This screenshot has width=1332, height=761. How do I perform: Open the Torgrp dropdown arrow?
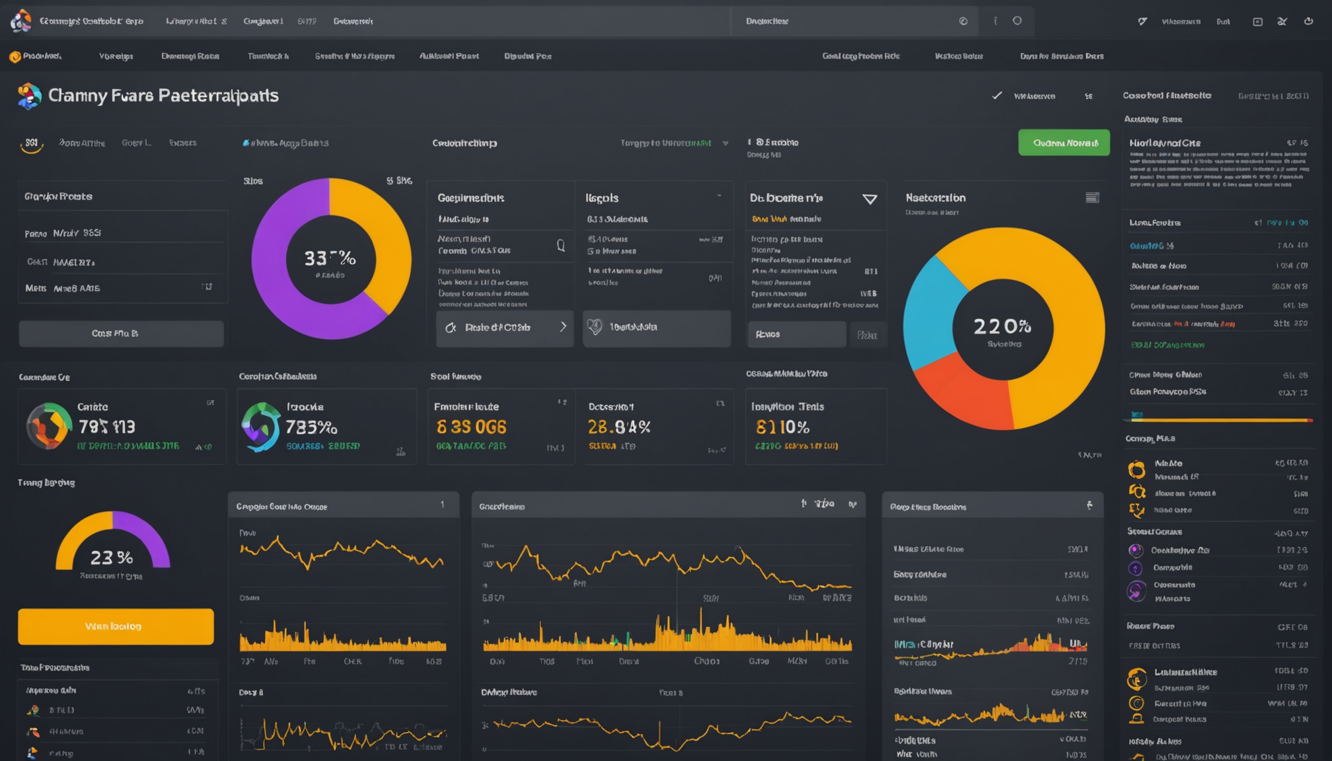tap(725, 143)
